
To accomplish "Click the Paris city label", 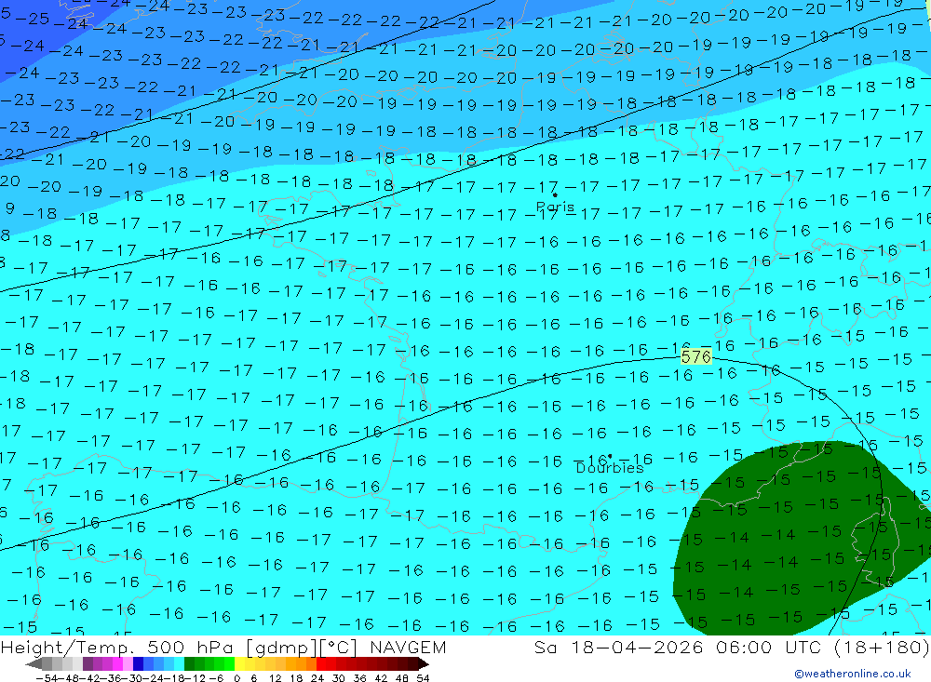I will click(x=555, y=207).
